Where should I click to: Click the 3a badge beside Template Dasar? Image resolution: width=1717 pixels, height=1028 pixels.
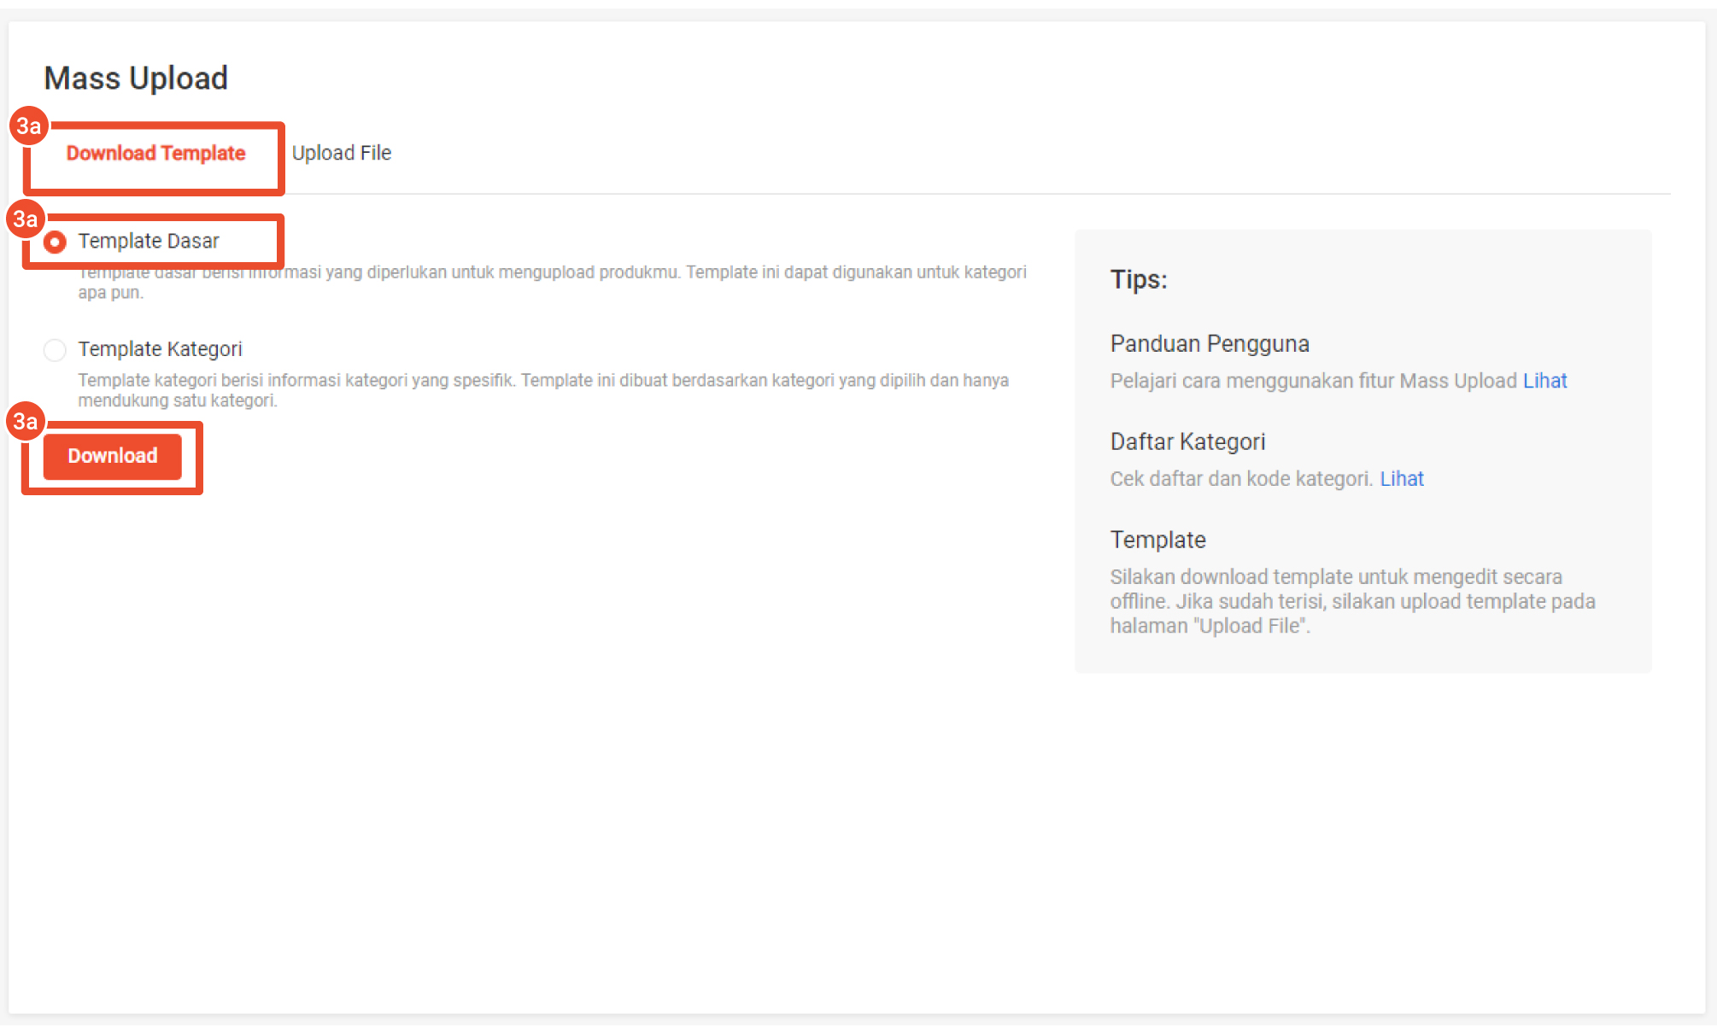(26, 219)
